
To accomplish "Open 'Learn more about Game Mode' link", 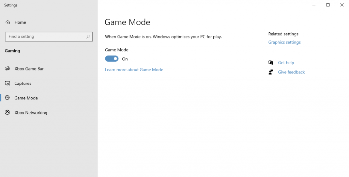I will click(x=134, y=70).
